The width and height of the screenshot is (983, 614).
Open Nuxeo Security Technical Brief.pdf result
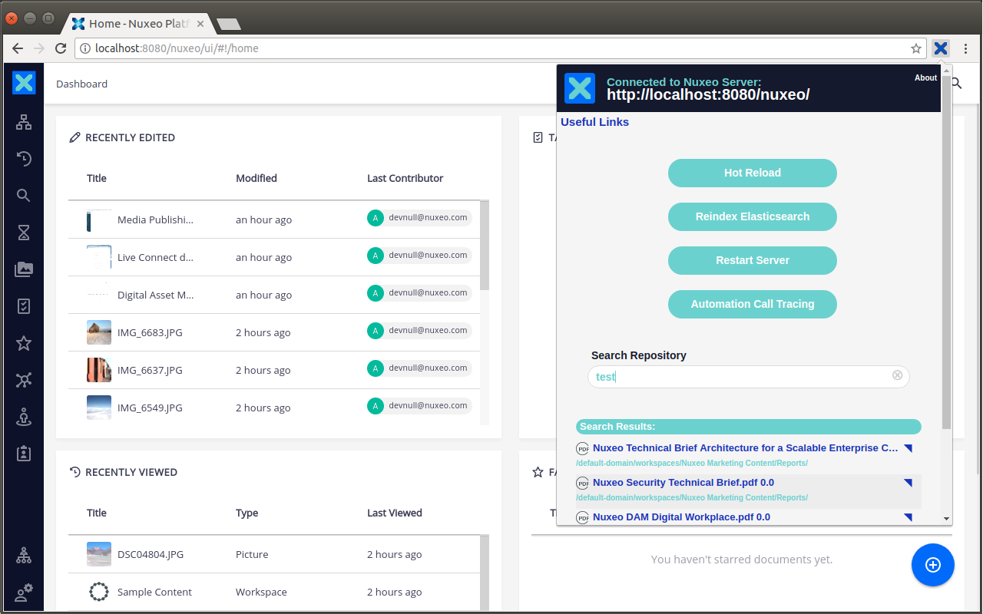[x=683, y=483]
